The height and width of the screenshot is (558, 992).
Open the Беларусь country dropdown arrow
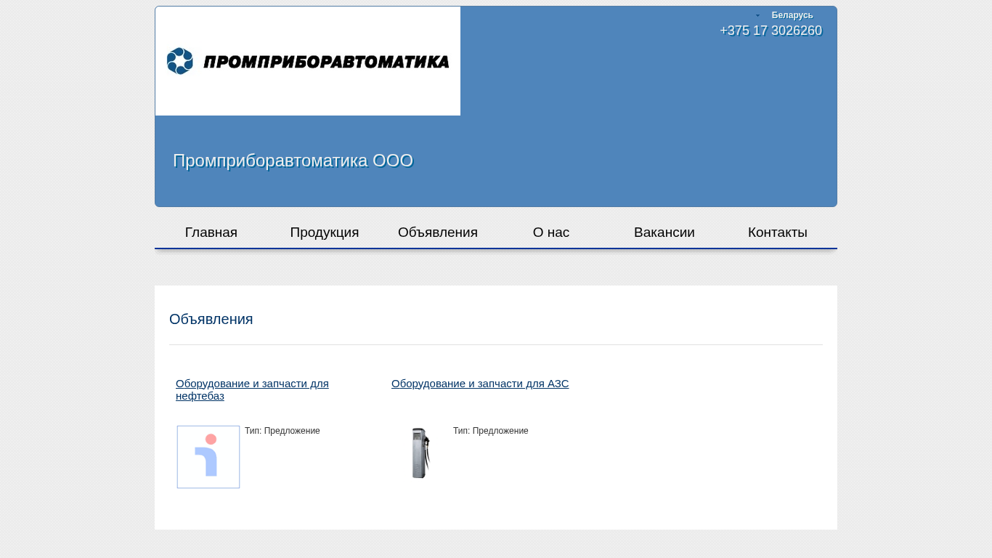[757, 15]
